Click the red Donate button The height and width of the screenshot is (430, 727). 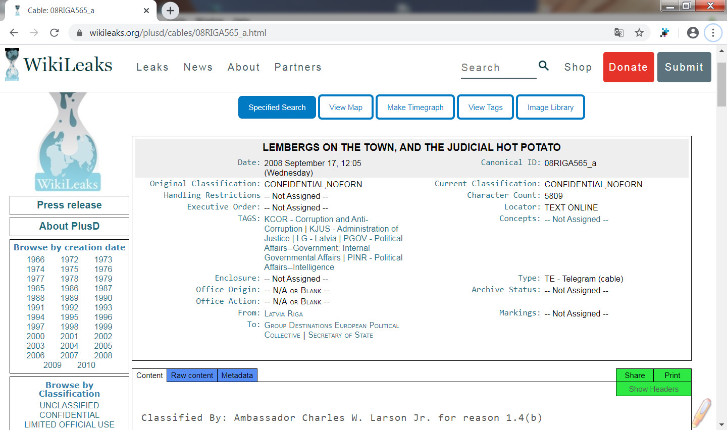click(629, 67)
